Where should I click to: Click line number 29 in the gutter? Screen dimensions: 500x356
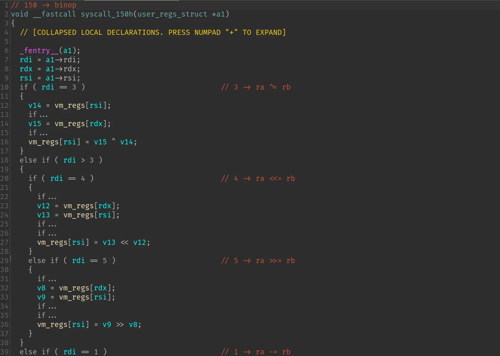pos(4,261)
